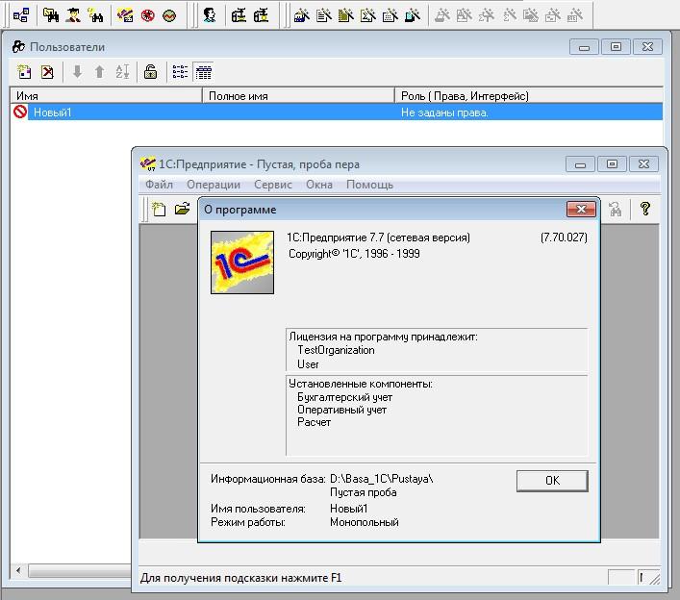Click the A-Z sort users icon
The height and width of the screenshot is (600, 680).
click(x=122, y=72)
